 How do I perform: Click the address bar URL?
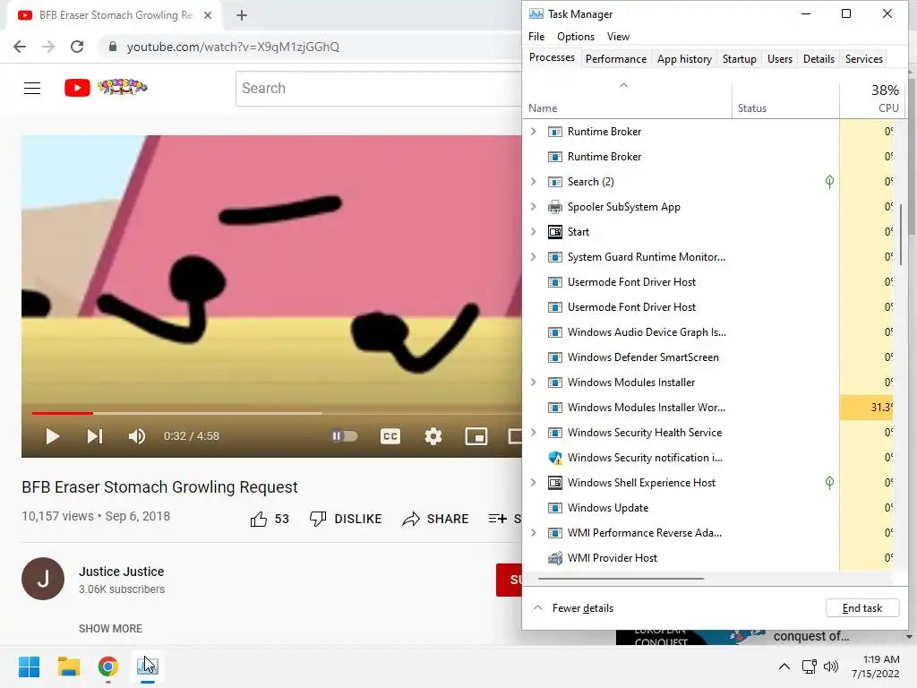(x=233, y=47)
